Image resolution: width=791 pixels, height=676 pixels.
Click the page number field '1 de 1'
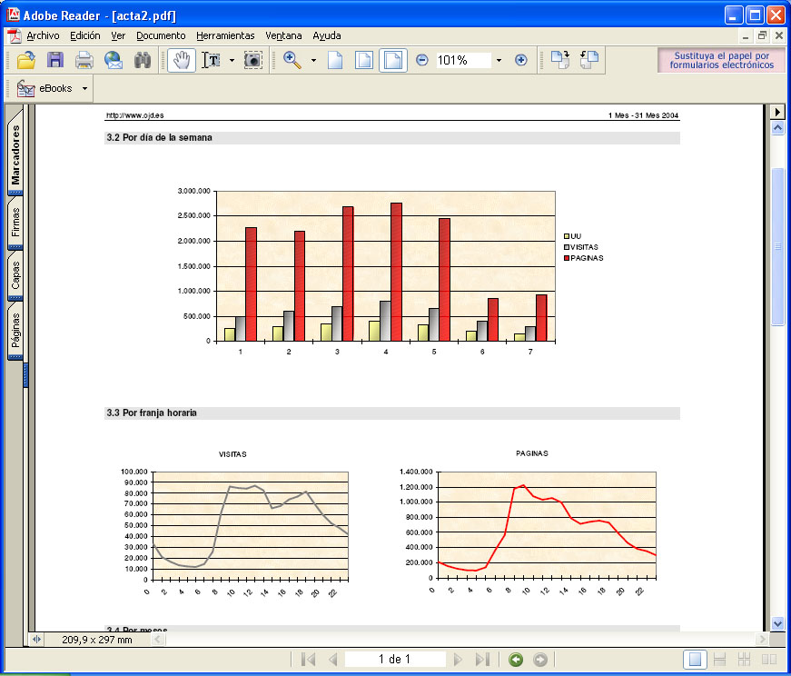point(395,660)
